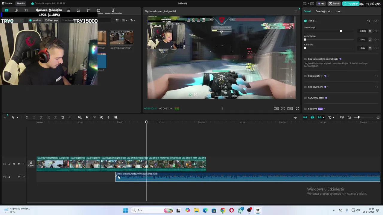Viewport: 383px width, 215px height.
Task: Click the redo arrow in timeline toolbar
Action: [34, 117]
